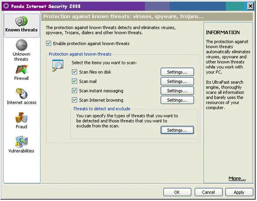Image resolution: width=257 pixels, height=201 pixels.
Task: Open the Firewall section icon
Action: 21,69
